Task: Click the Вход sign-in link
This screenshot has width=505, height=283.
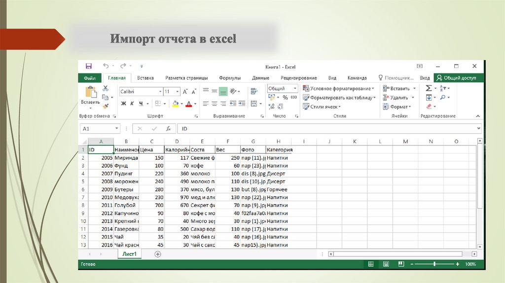Action: (425, 78)
